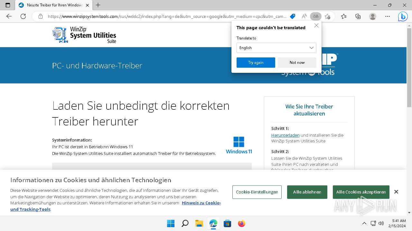Click the Windows 11 logo image

point(239,145)
